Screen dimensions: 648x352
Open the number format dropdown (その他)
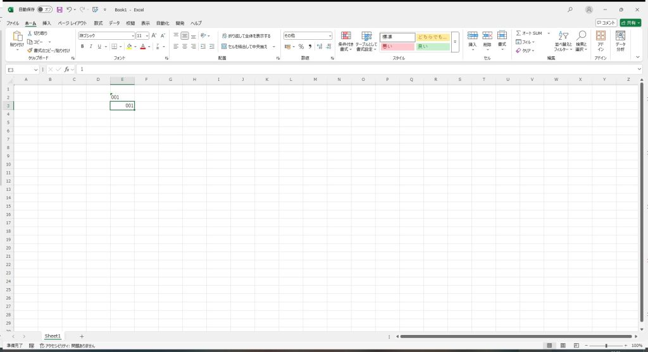pyautogui.click(x=330, y=36)
